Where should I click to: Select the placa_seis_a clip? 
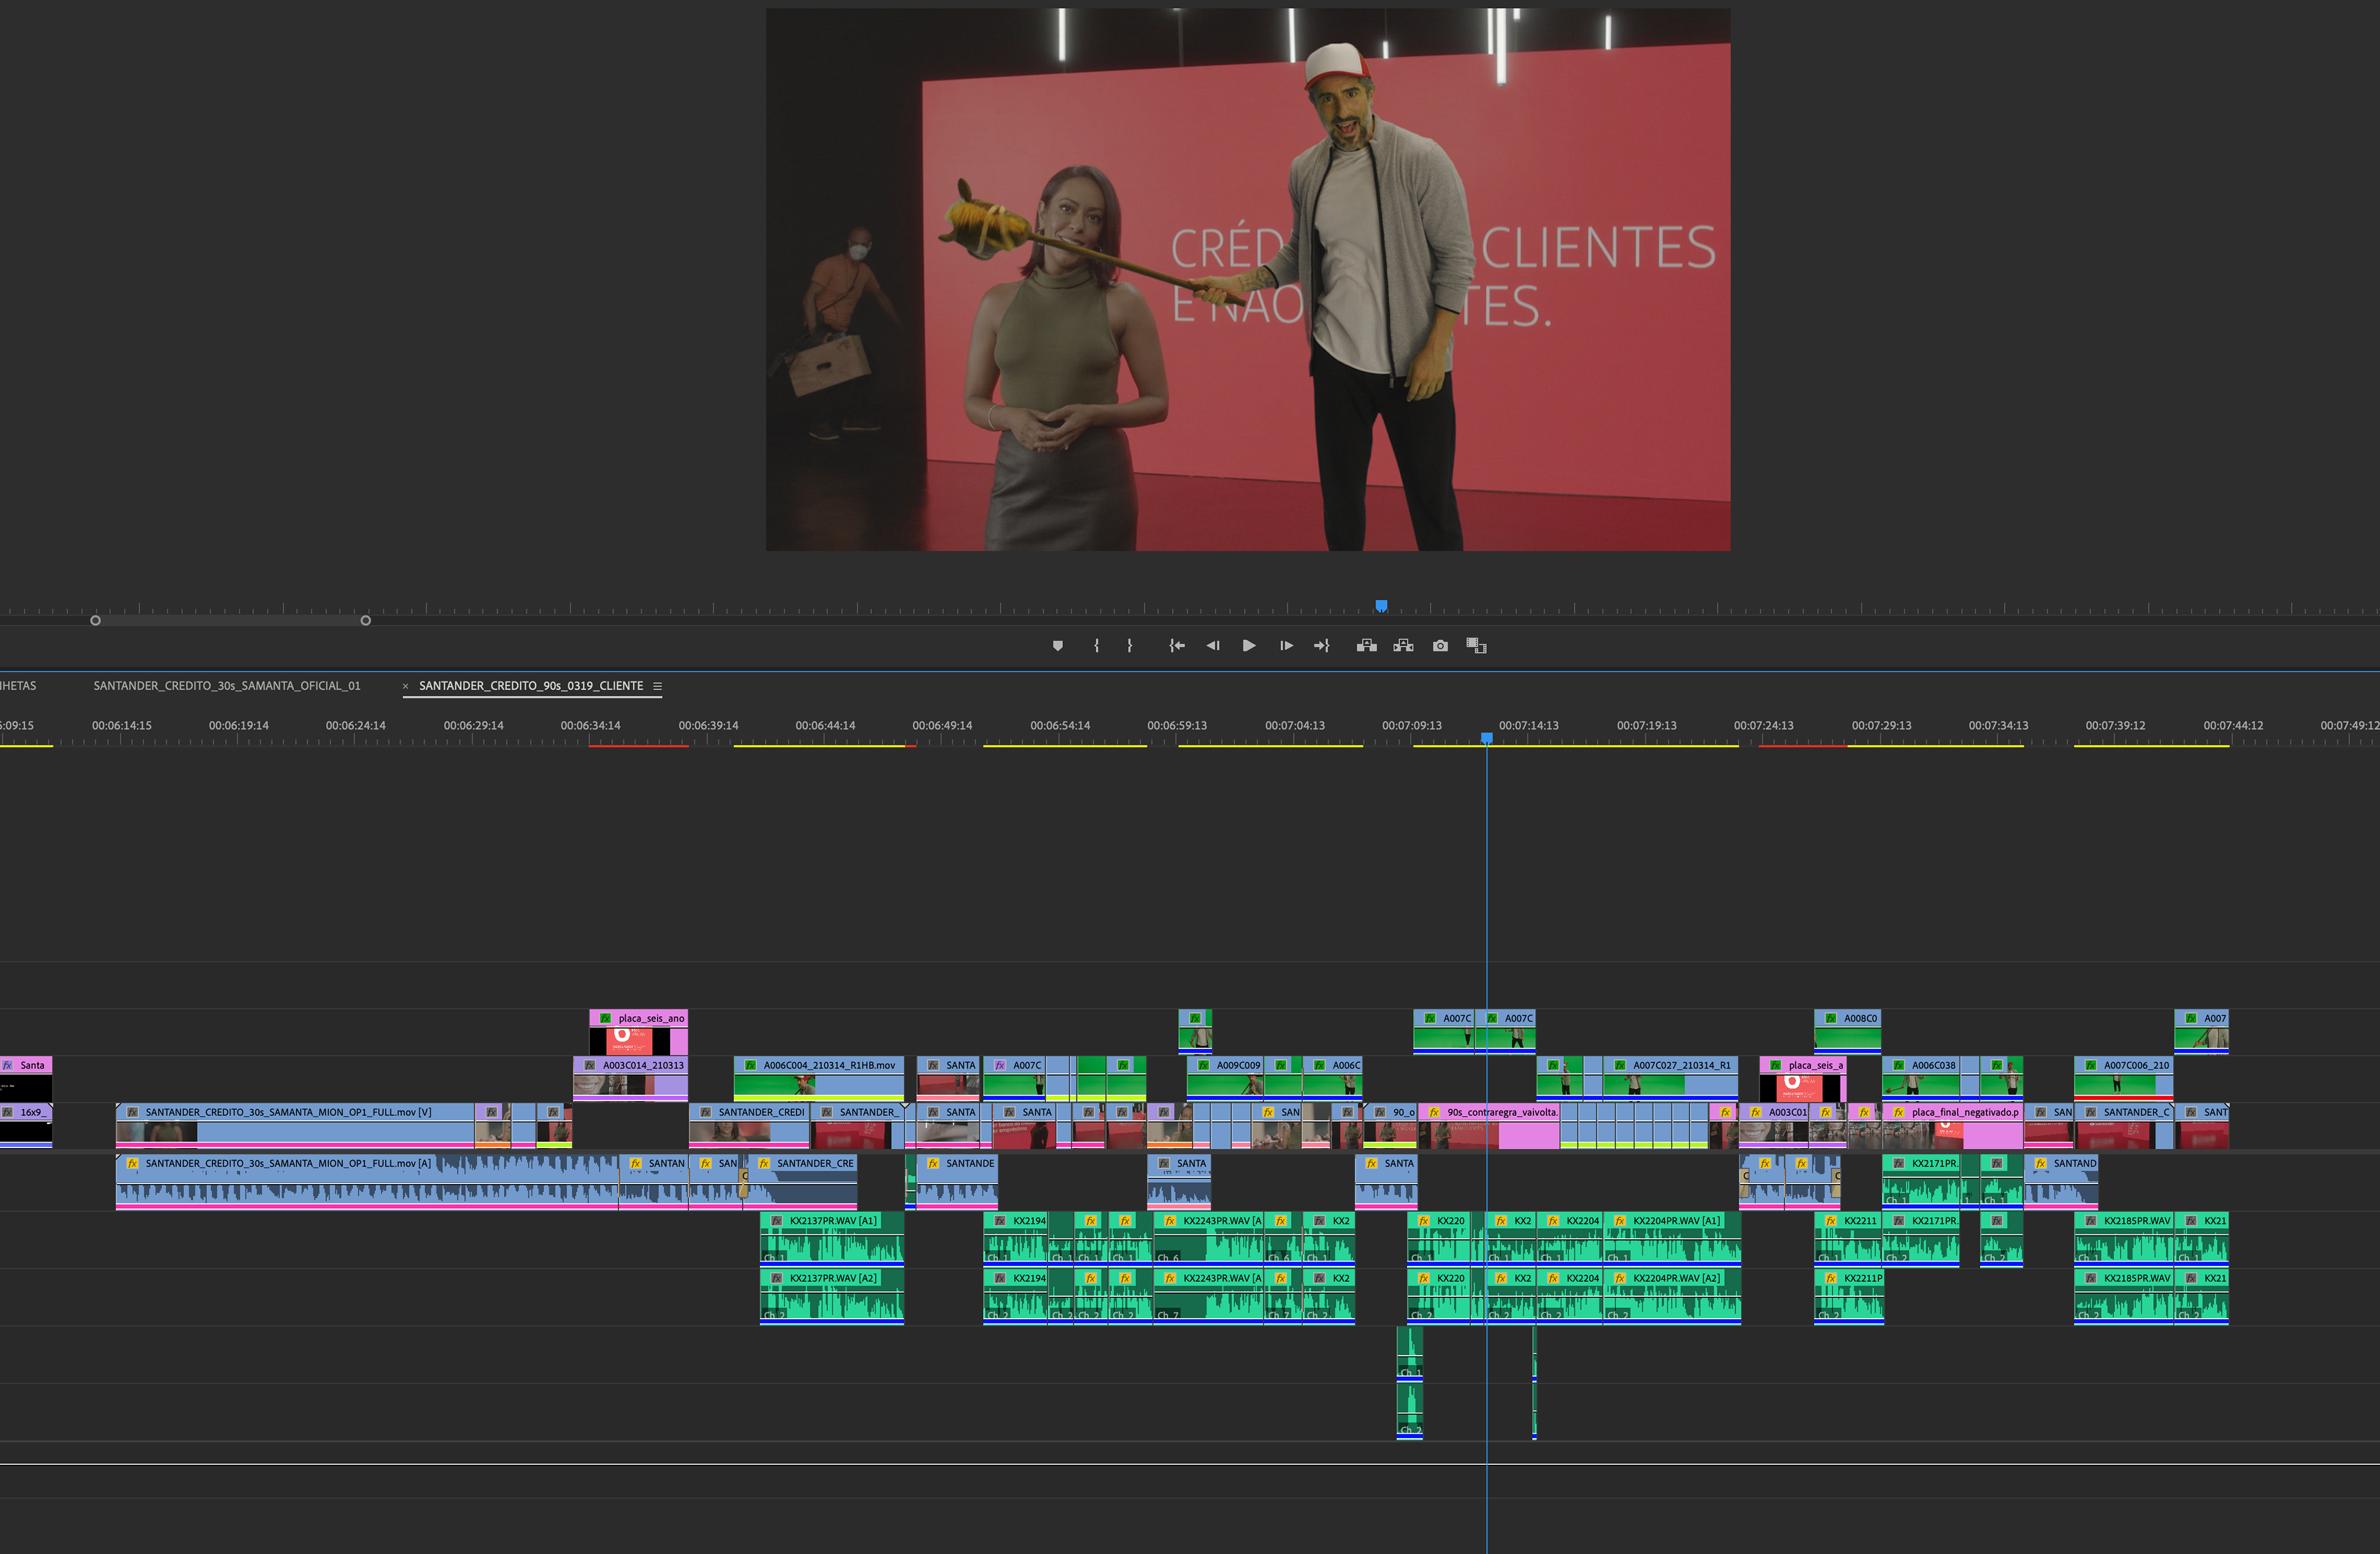tap(1802, 1079)
